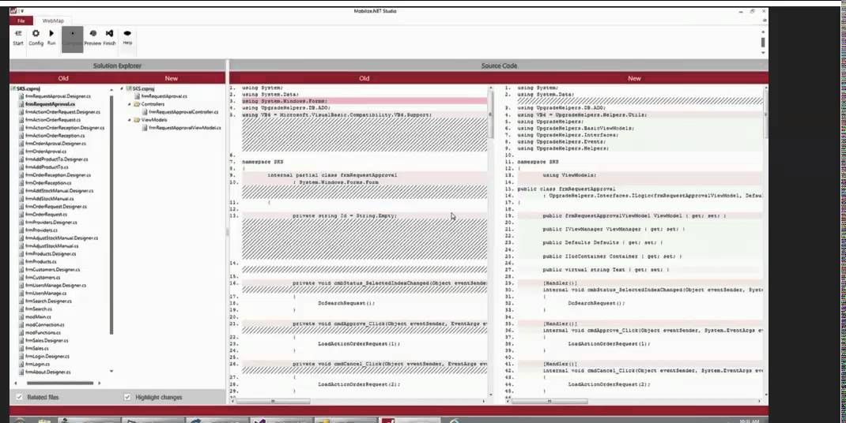Collapse the Controllers folder node
This screenshot has width=846, height=423.
[130, 104]
